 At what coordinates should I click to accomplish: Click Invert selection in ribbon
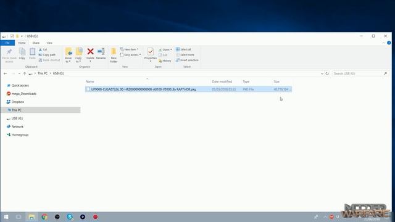(x=187, y=60)
